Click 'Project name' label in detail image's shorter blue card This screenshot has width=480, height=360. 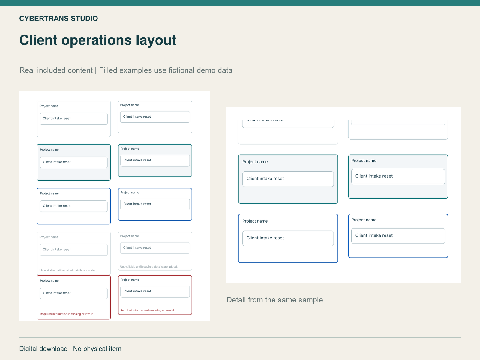click(x=364, y=220)
